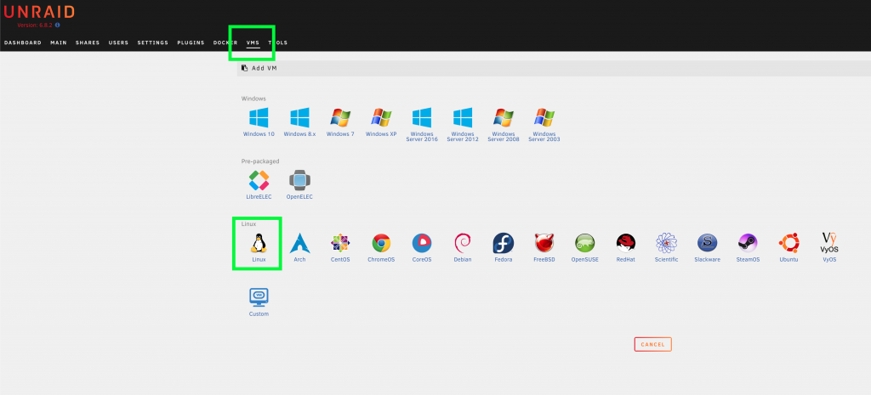Click the "Add VM" heading text
This screenshot has height=395, width=871.
pos(265,68)
